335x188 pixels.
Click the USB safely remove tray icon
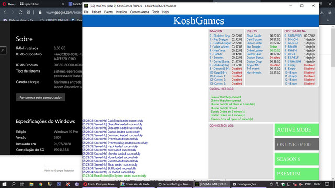click(277, 184)
